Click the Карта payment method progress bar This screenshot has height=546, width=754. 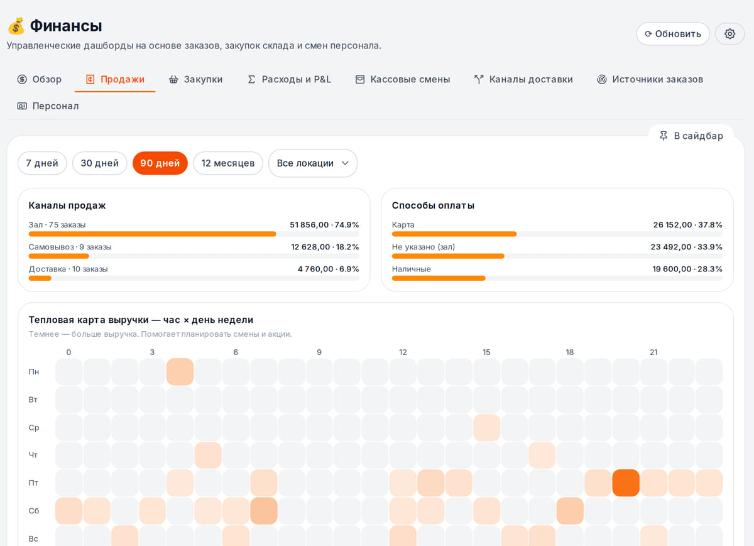click(557, 234)
